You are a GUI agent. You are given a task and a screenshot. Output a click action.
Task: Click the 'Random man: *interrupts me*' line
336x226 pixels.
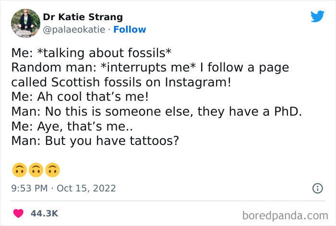click(150, 67)
